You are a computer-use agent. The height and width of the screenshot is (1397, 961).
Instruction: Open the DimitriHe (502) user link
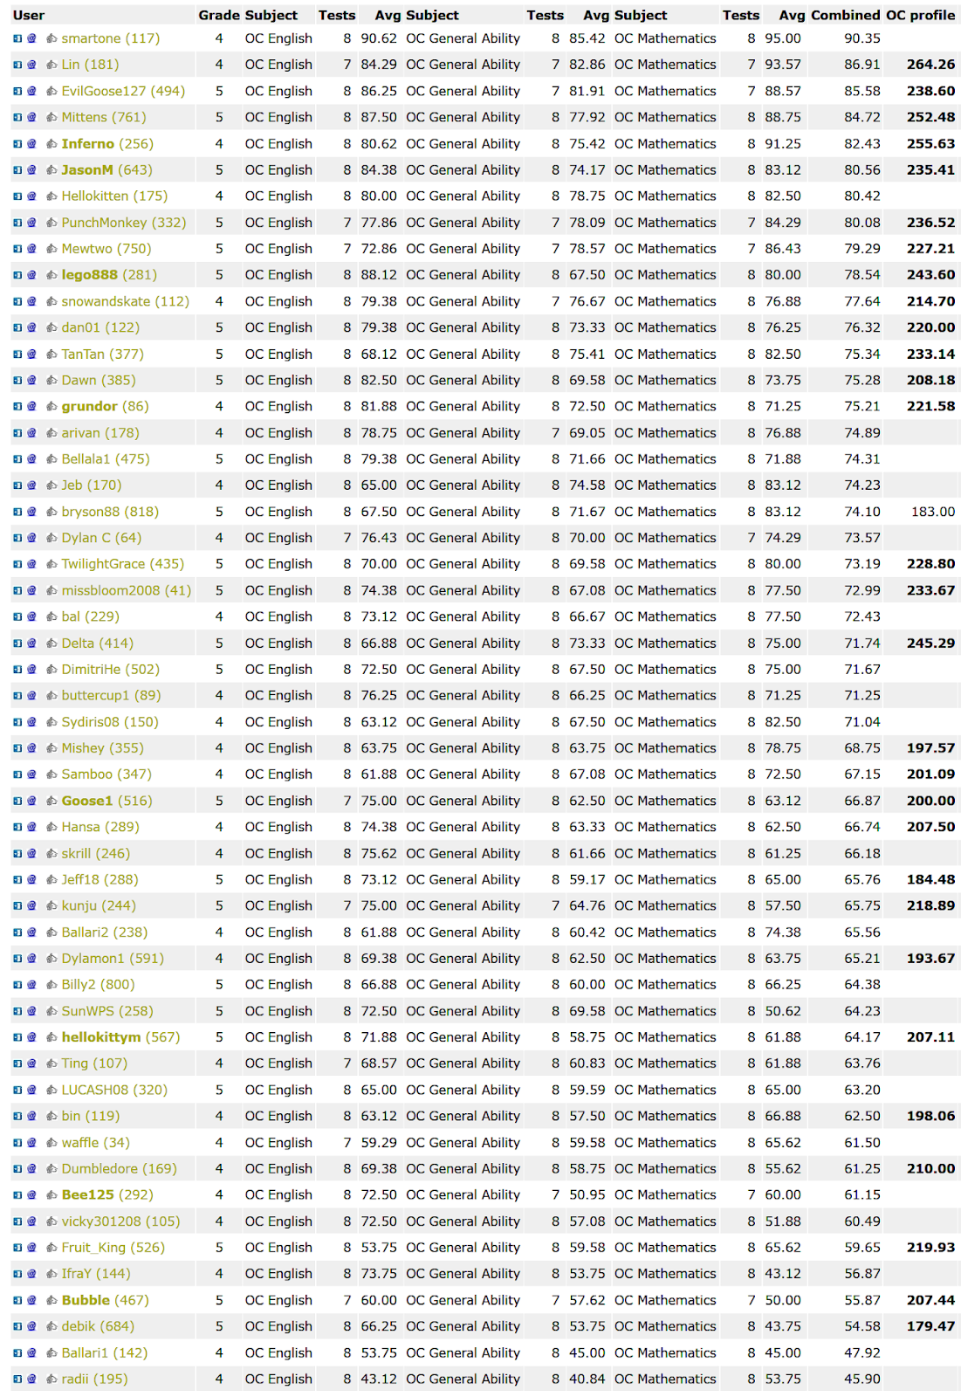pyautogui.click(x=111, y=670)
